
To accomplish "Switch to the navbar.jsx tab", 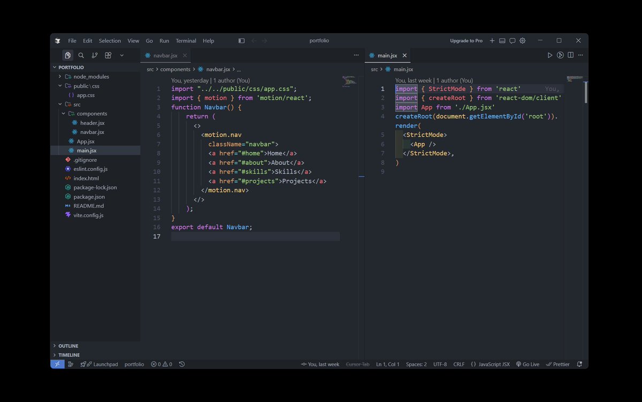I will (165, 56).
